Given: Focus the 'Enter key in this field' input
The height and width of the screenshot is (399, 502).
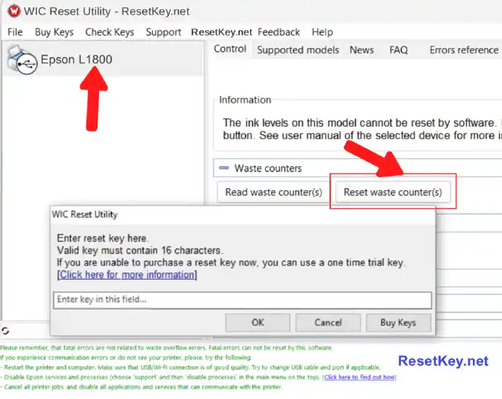Looking at the screenshot, I should point(242,300).
